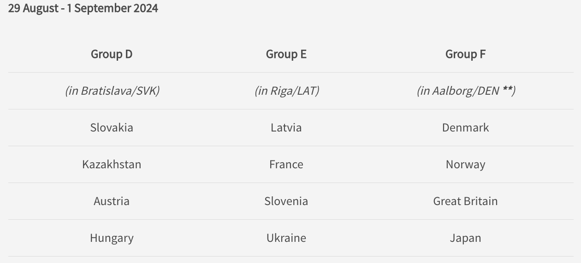Screen dimensions: 581x263
Task: Click the double asterisk footnote marker
Action: tap(507, 89)
